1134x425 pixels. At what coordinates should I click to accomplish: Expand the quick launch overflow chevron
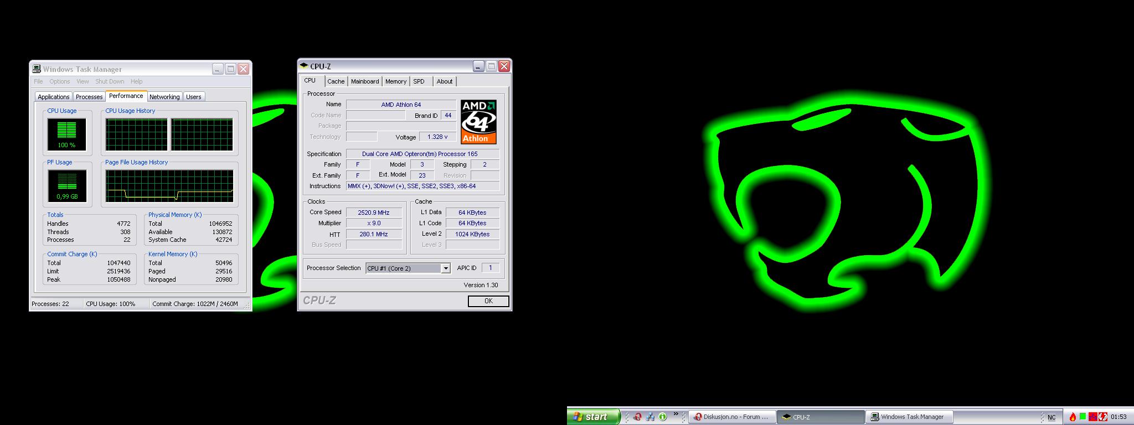pyautogui.click(x=676, y=414)
